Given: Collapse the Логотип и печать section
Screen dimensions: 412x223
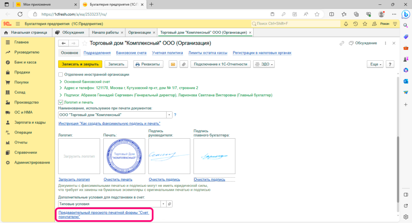Looking at the screenshot, I should 61,102.
